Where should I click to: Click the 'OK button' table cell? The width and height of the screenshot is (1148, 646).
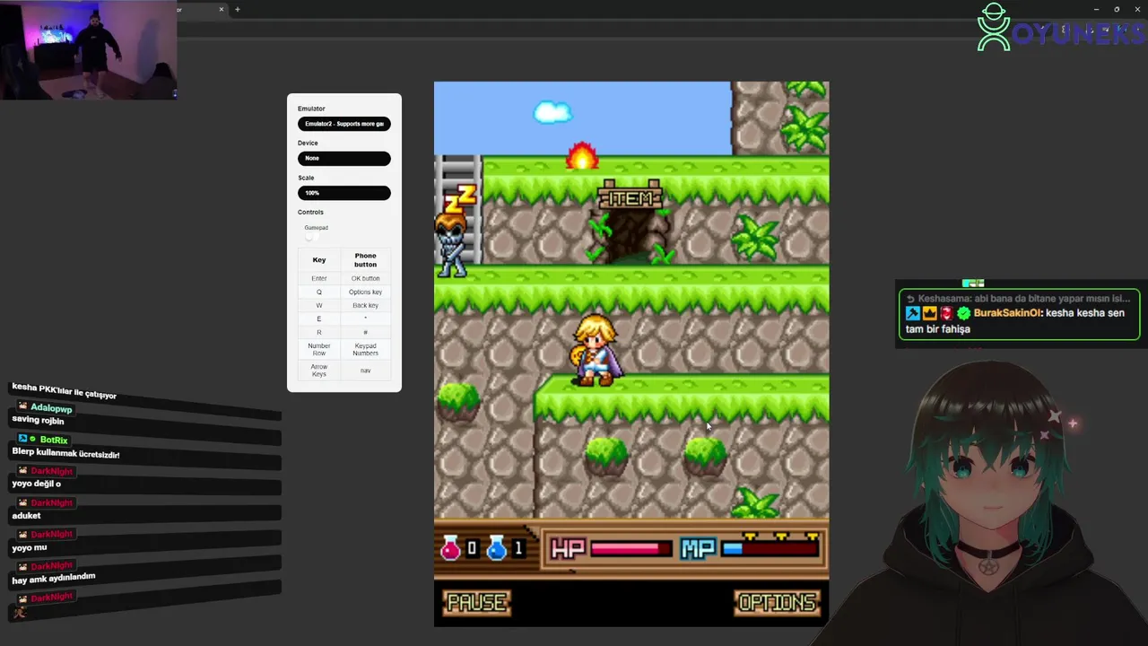[x=365, y=278]
